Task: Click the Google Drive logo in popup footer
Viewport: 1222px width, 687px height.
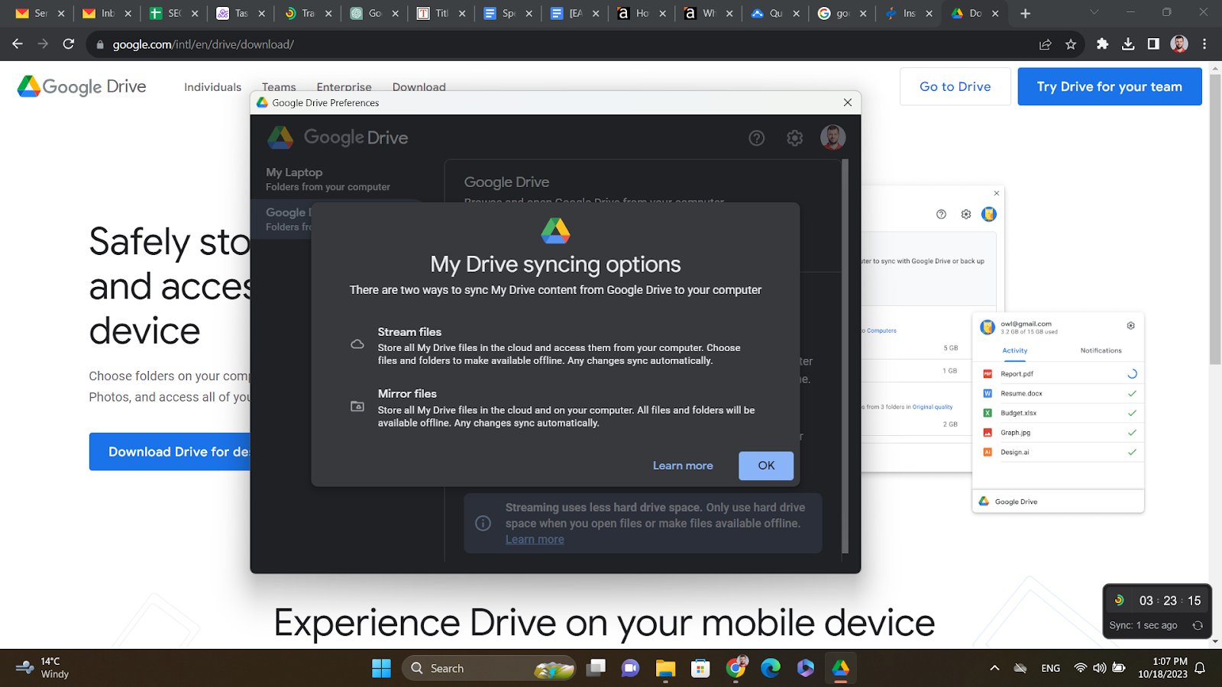Action: coord(983,502)
